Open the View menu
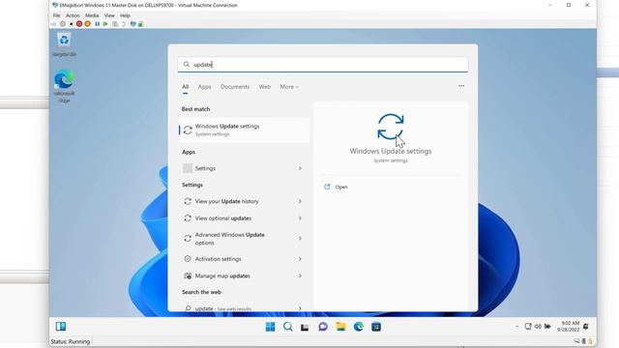 click(109, 15)
